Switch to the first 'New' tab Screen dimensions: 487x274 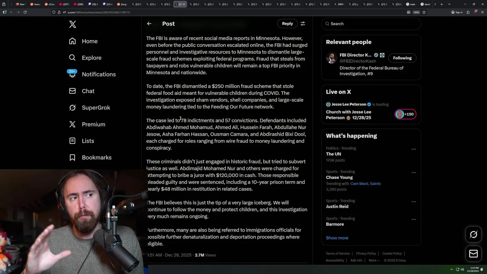point(21,4)
